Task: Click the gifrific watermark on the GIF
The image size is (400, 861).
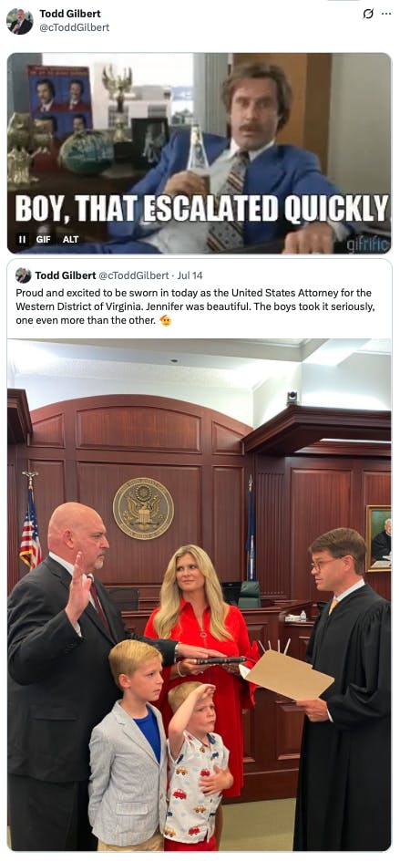Action: (368, 244)
